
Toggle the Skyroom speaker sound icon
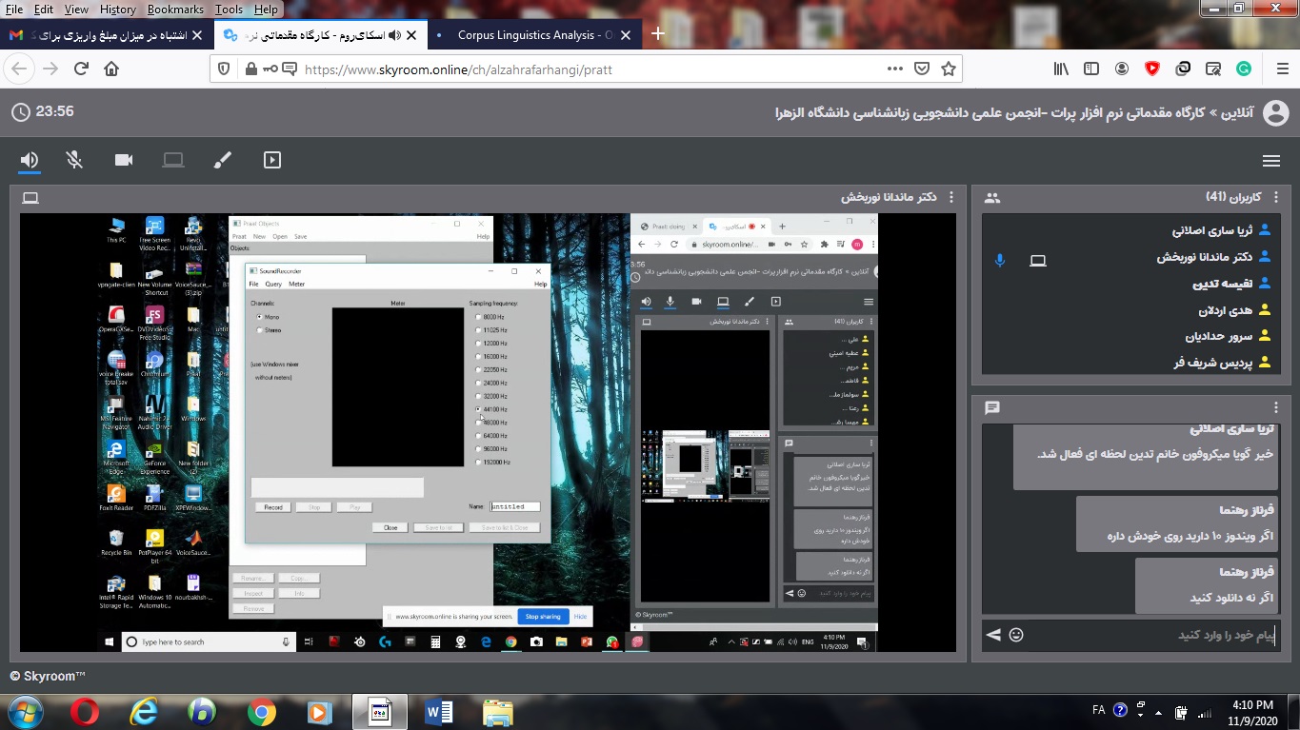tap(30, 160)
